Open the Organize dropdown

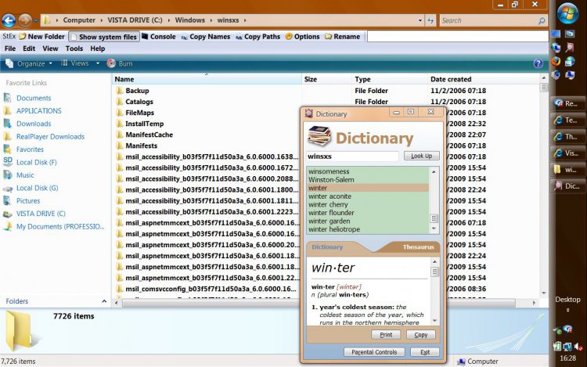[x=29, y=63]
